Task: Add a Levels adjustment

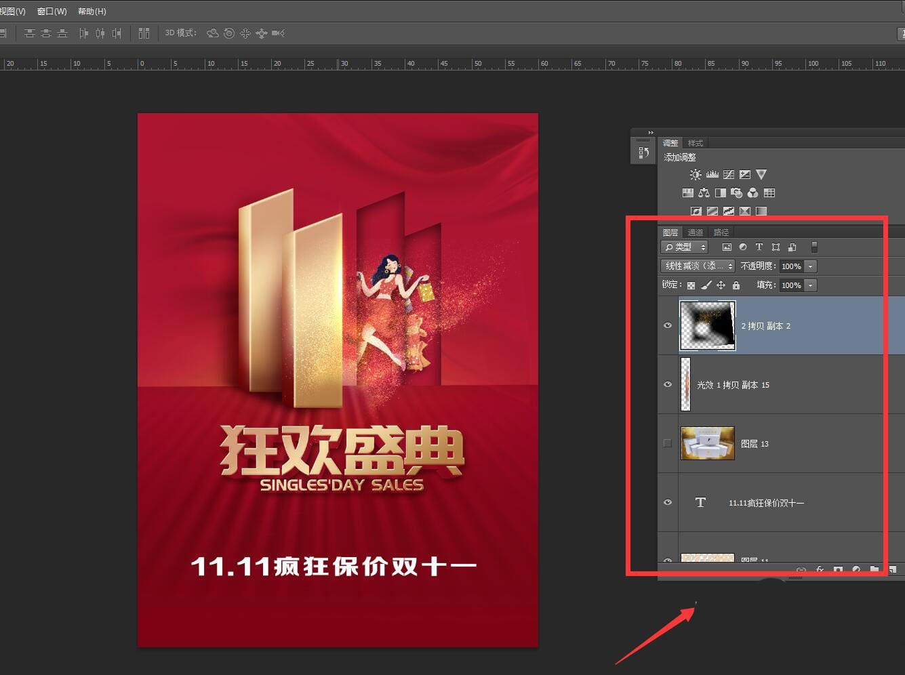Action: pyautogui.click(x=712, y=175)
